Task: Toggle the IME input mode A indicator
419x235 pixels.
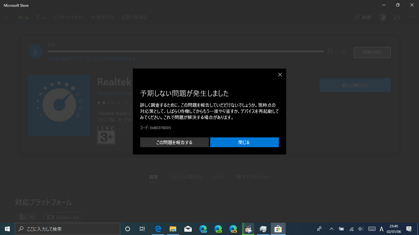Action: [382, 229]
